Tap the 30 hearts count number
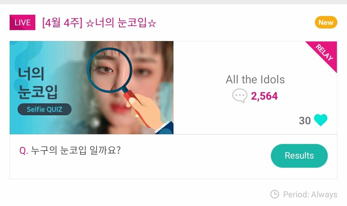 pyautogui.click(x=305, y=120)
